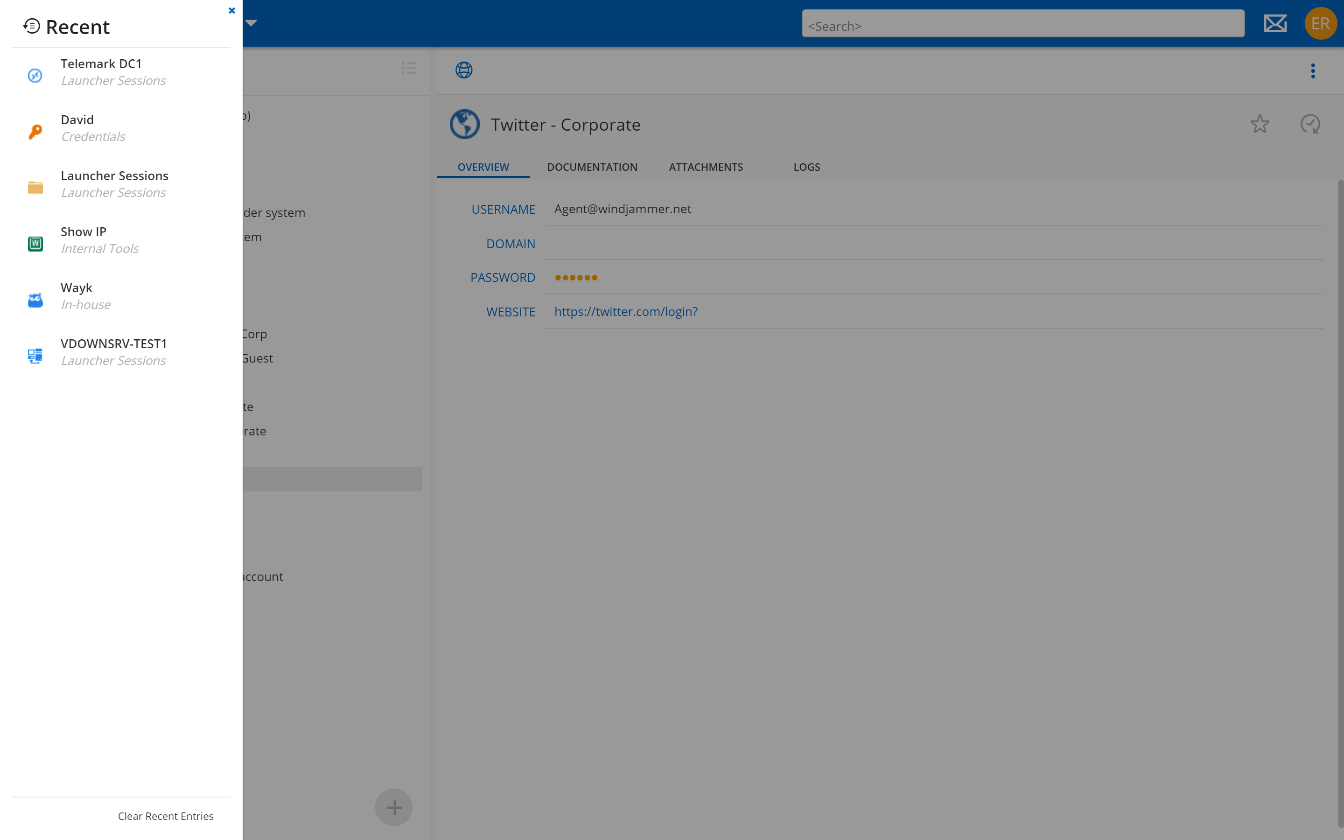Click the globe open-in-browser icon

tap(464, 70)
